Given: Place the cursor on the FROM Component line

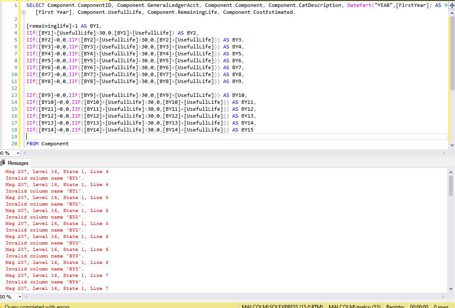Looking at the screenshot, I should (x=48, y=143).
